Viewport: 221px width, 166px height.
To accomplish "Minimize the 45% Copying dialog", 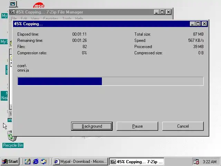I will 192,24.
